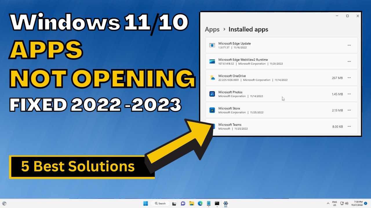Select the Microsoft Edge Update entry name
Screen dimensions: 371x208
point(234,44)
